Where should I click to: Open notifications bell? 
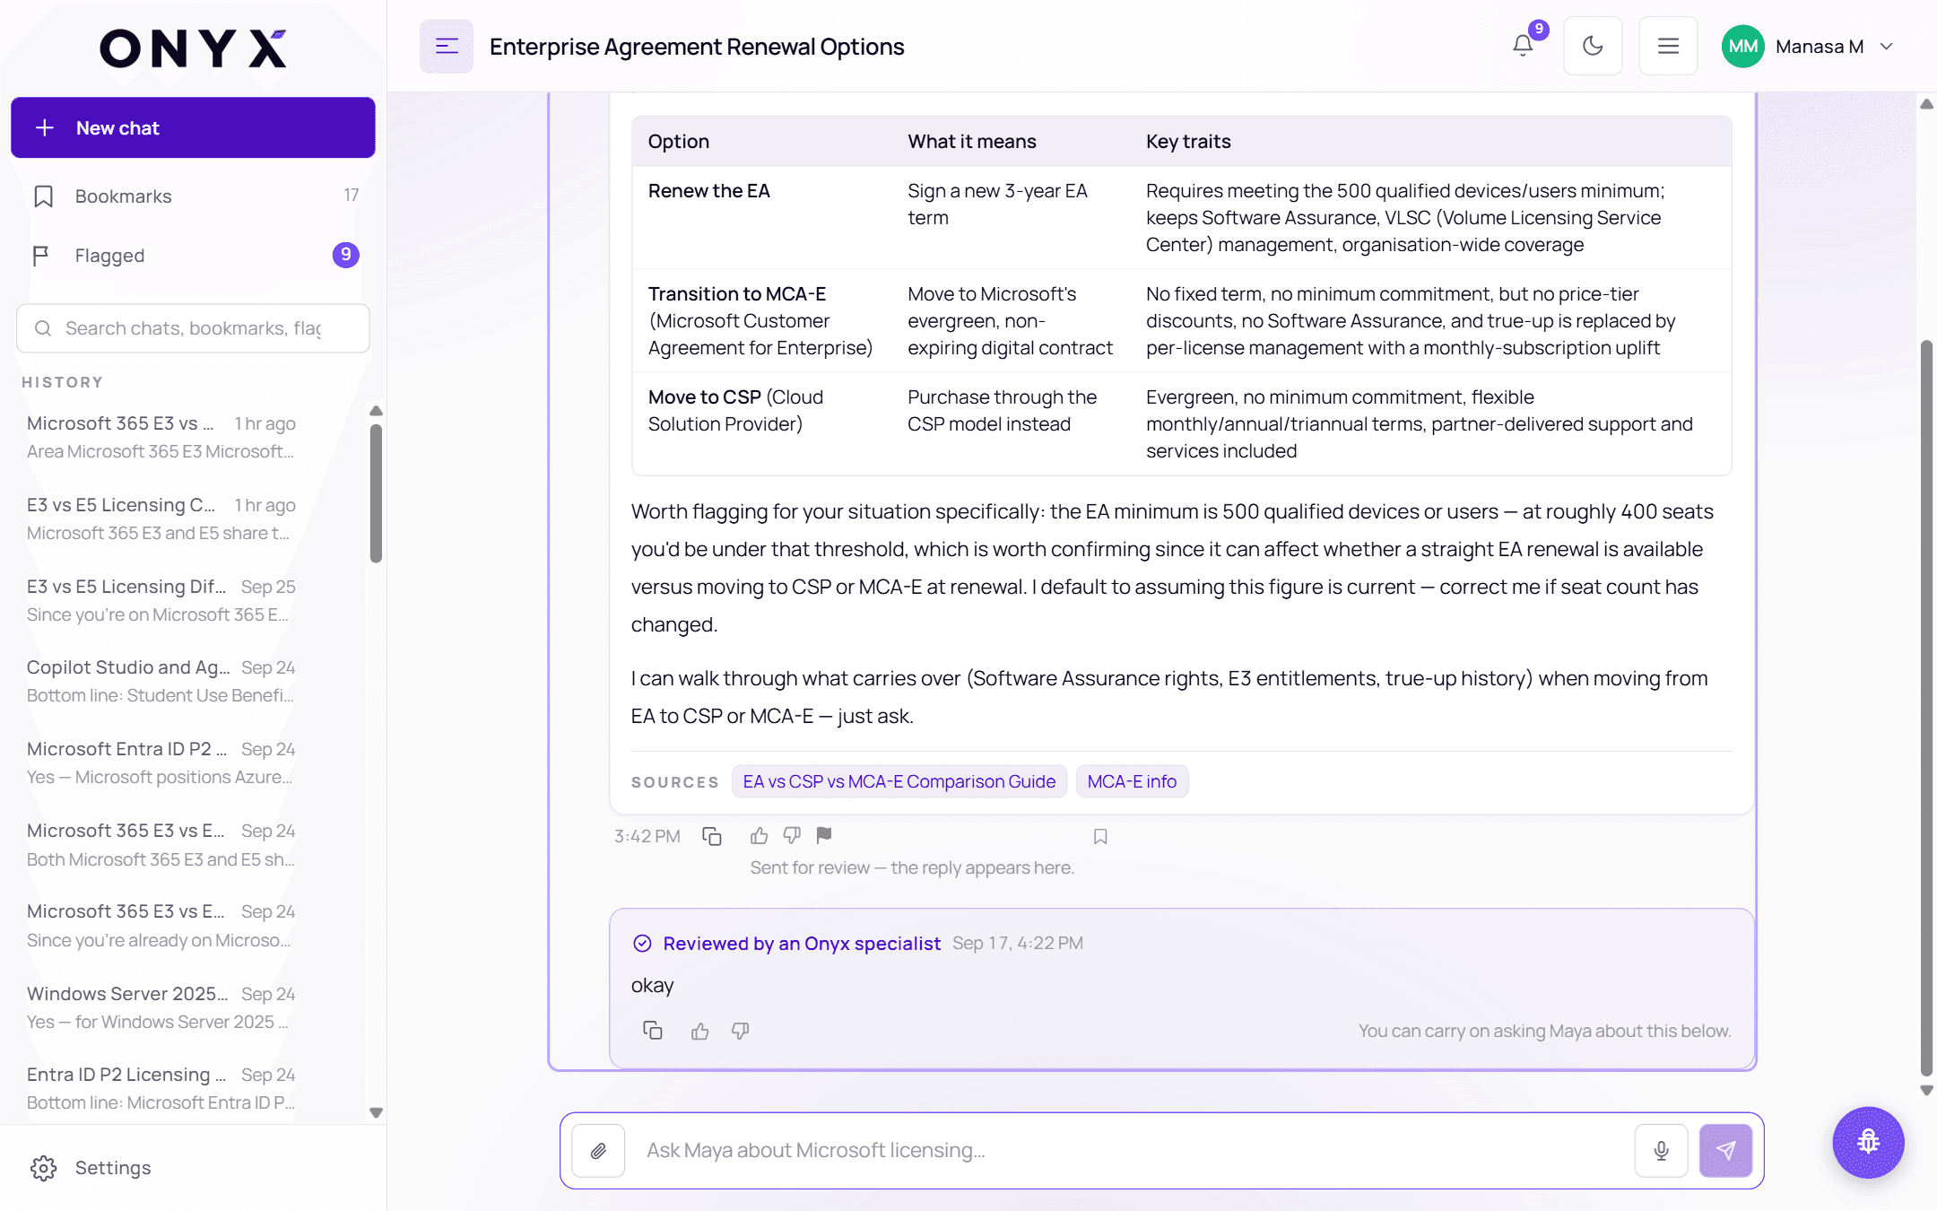pos(1523,46)
